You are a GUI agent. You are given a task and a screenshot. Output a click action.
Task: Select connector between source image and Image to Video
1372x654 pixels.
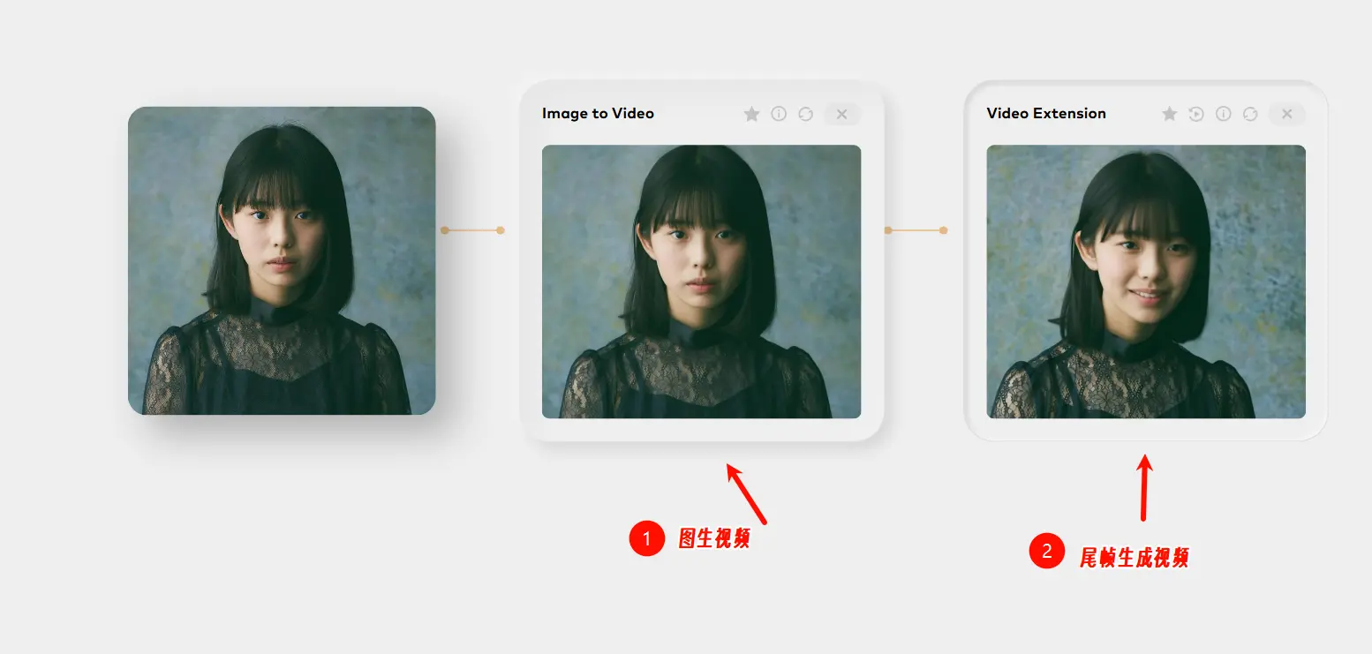click(x=472, y=230)
